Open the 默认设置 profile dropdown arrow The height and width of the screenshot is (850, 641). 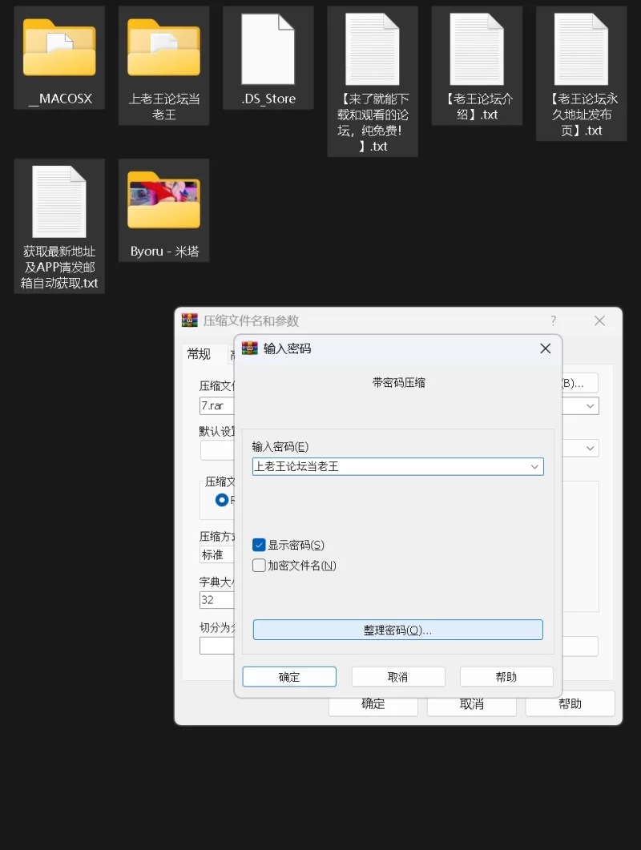point(590,449)
